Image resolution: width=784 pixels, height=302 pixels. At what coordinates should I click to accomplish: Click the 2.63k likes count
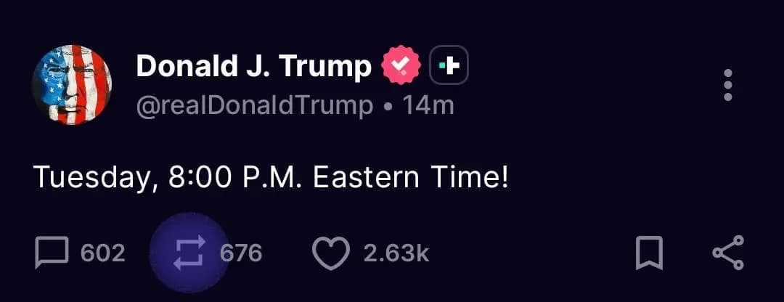pos(396,253)
